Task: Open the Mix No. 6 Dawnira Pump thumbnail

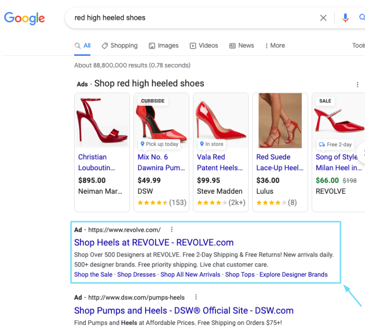Action: [x=161, y=120]
